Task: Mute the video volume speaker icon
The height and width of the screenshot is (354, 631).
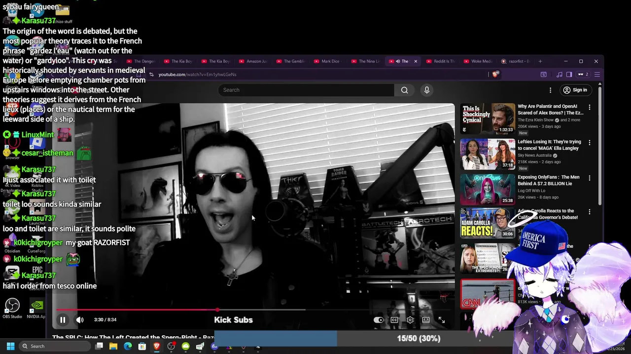Action: coord(80,320)
